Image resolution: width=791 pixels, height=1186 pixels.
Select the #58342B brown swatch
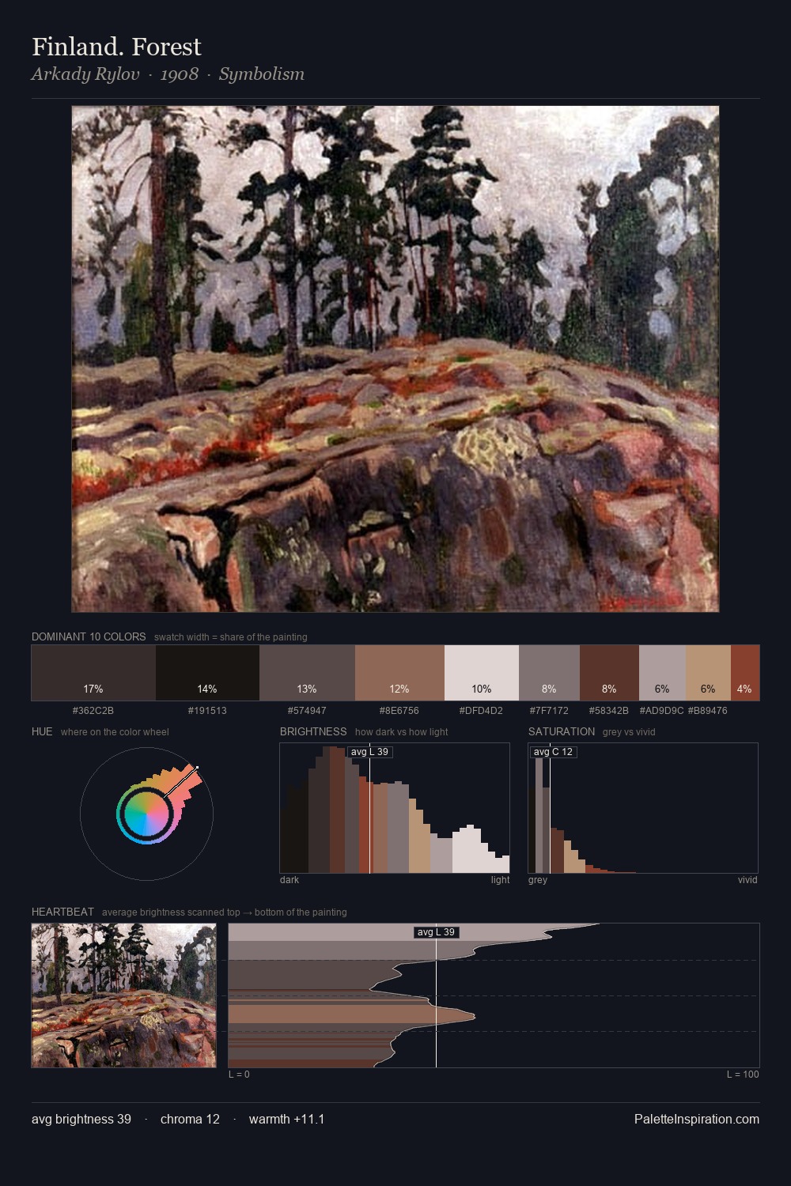point(609,673)
